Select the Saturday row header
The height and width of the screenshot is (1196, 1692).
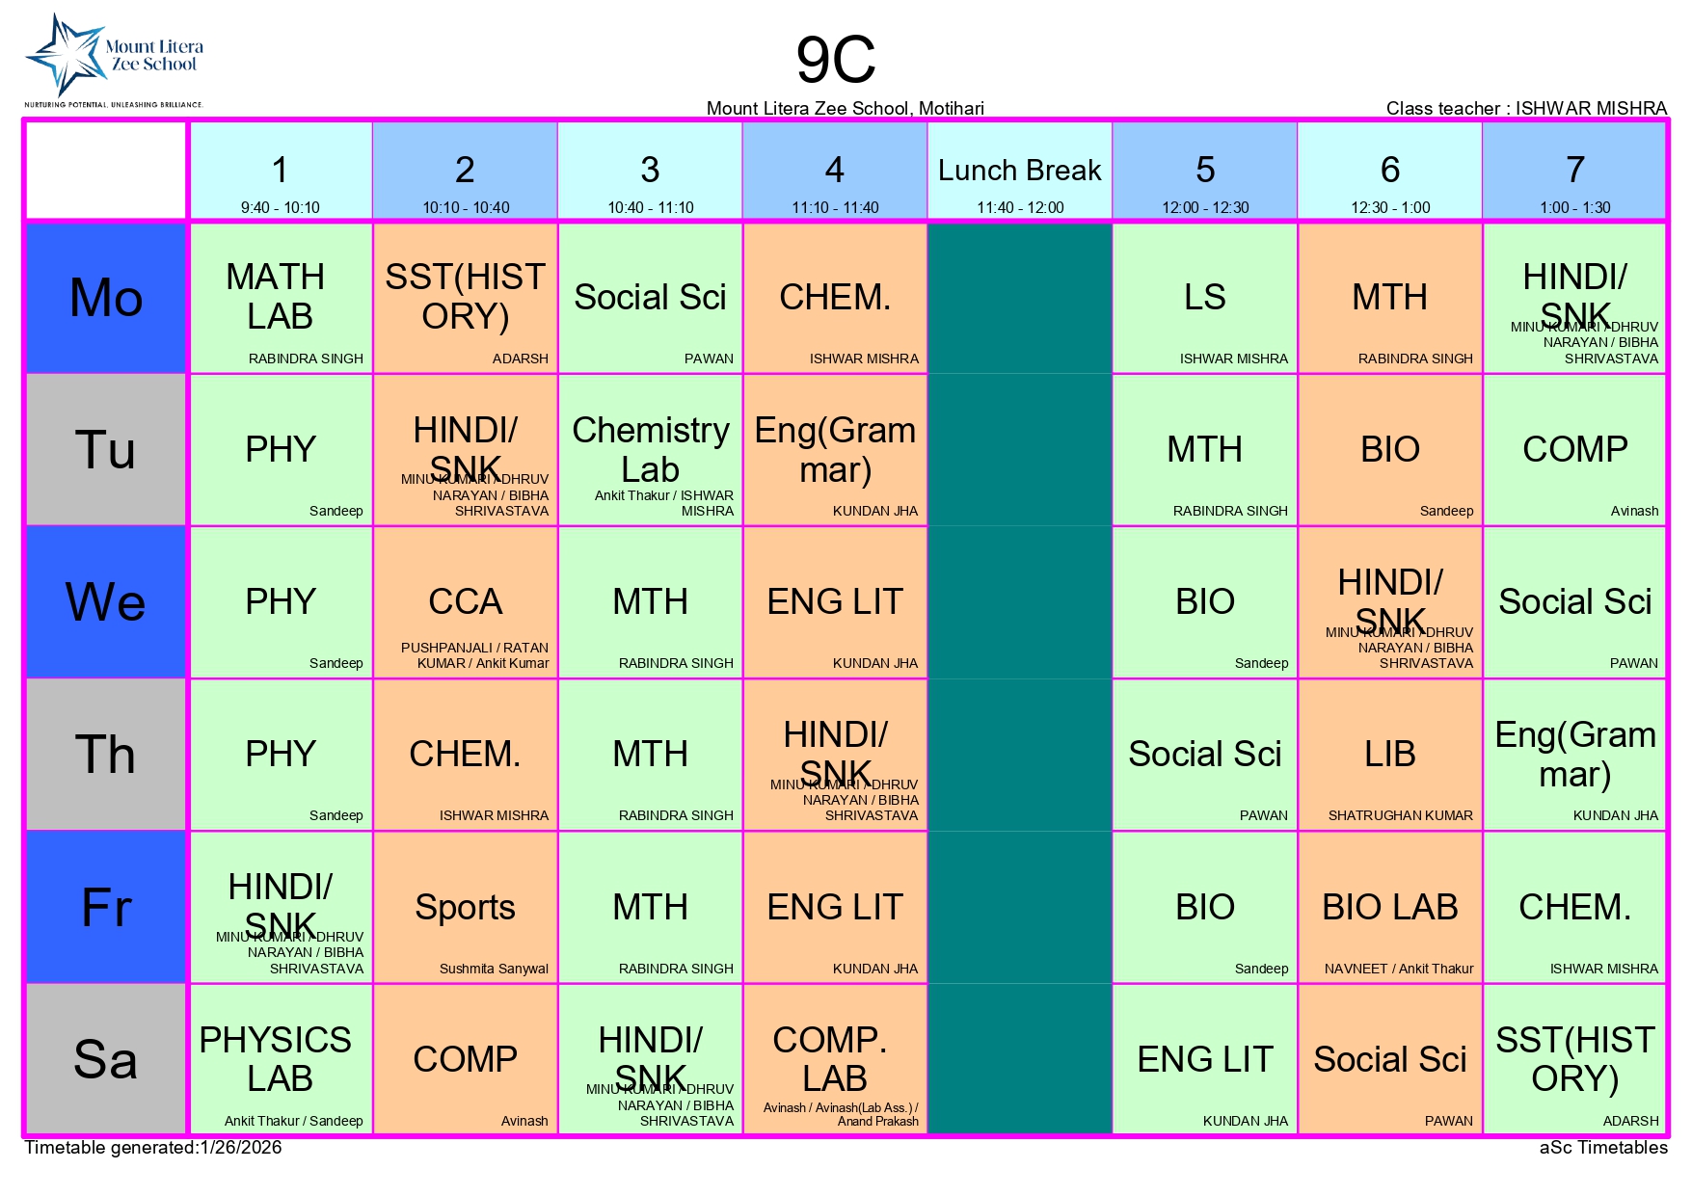pyautogui.click(x=106, y=1059)
